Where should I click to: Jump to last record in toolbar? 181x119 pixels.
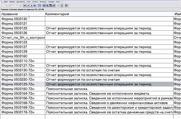35,5
